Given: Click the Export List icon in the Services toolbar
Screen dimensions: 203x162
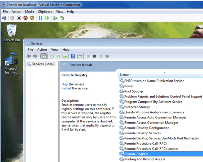Looking at the screenshot, I should tap(65, 56).
